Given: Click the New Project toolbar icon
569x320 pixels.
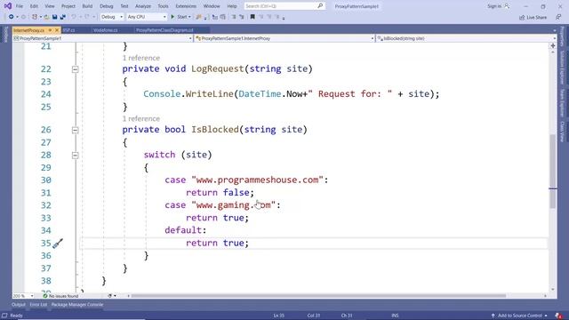Looking at the screenshot, I should pos(35,17).
